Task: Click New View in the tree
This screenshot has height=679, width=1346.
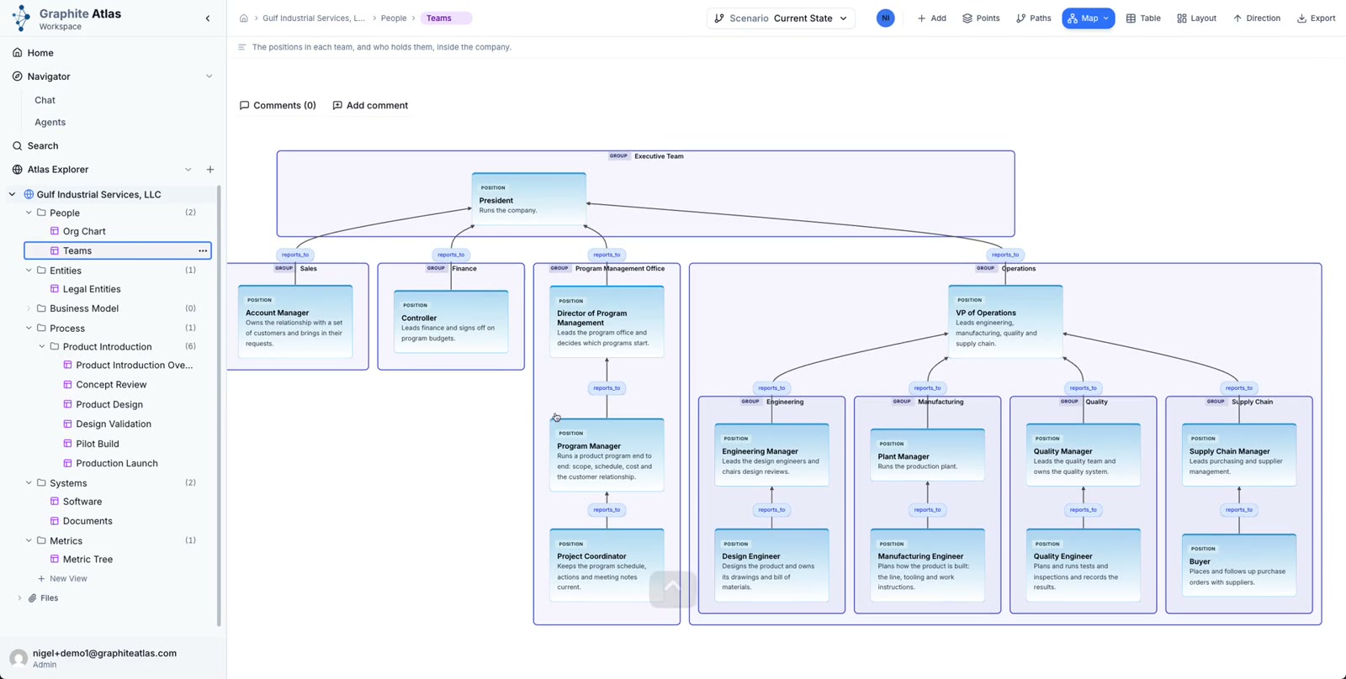Action: coord(62,579)
